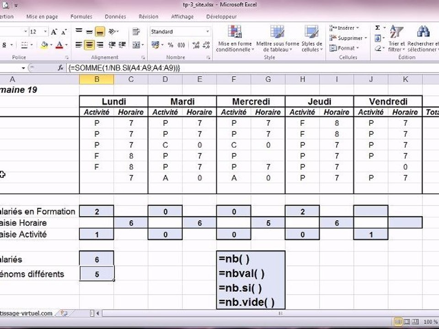This screenshot has width=439, height=329.
Task: Open the Données tab
Action: pos(115,17)
